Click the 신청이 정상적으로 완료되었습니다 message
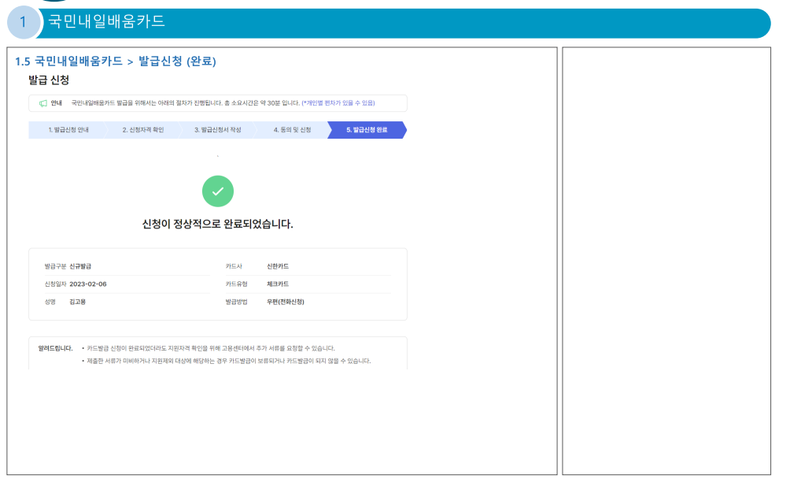This screenshot has width=790, height=490. pyautogui.click(x=218, y=224)
